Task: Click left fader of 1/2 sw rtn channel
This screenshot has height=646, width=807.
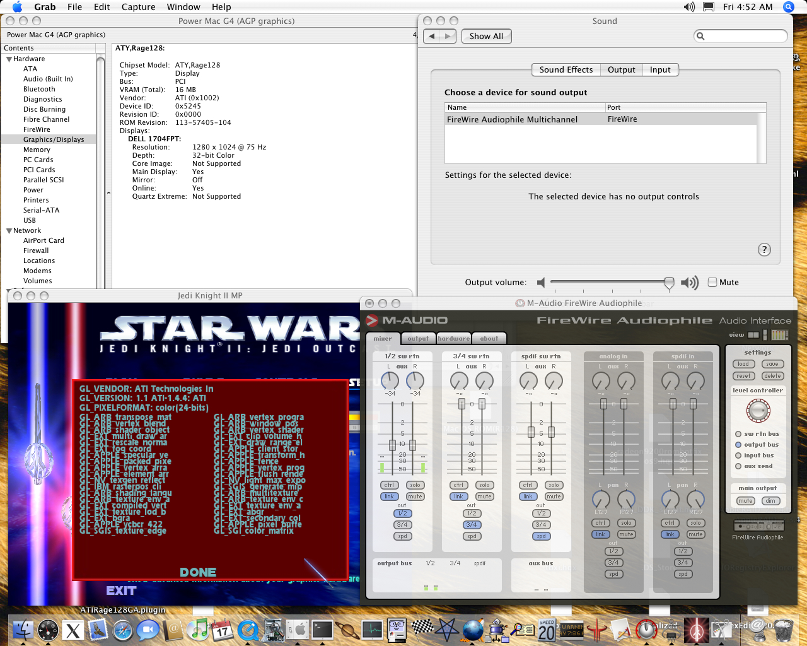Action: [392, 445]
